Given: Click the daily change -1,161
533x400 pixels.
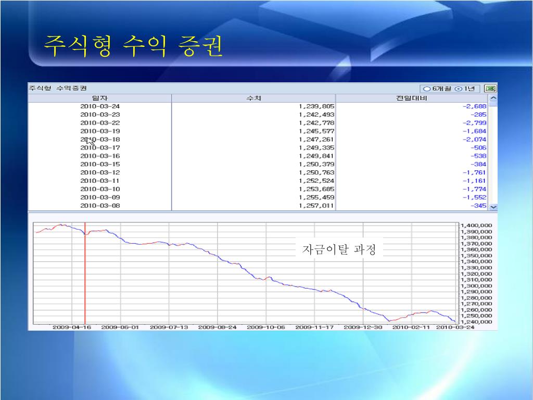Looking at the screenshot, I should pos(475,181).
